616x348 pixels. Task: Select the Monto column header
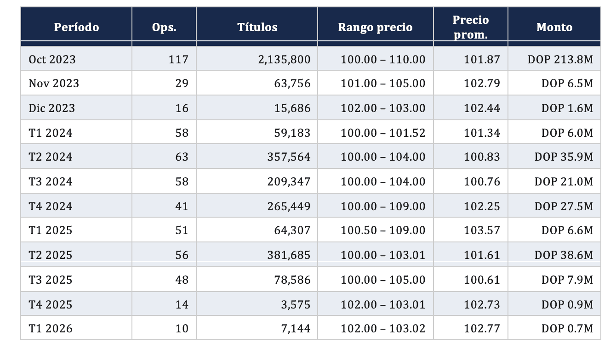(554, 27)
